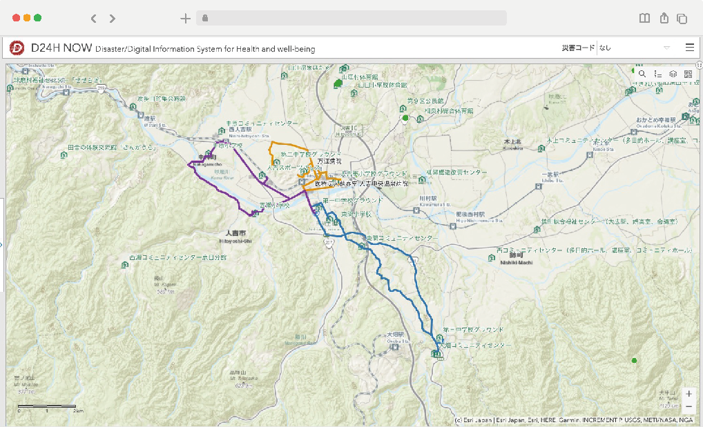Expand the collapsed left side panel
Image resolution: width=703 pixels, height=427 pixels.
point(2,244)
